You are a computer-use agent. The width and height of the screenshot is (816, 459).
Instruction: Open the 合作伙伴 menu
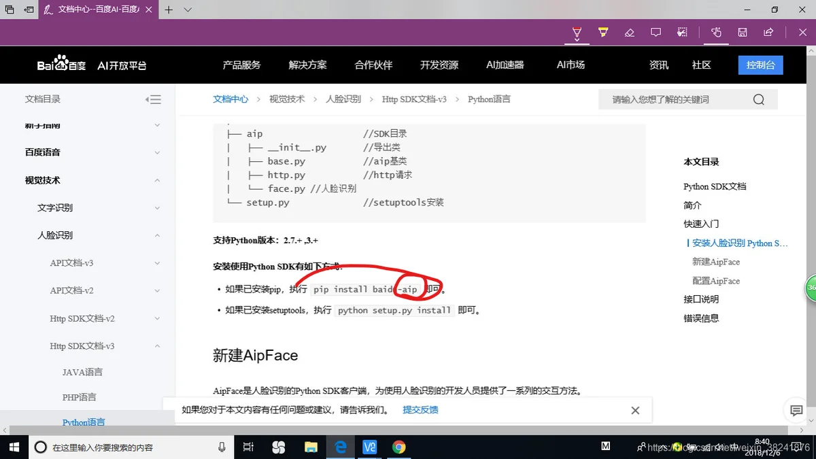coord(373,65)
